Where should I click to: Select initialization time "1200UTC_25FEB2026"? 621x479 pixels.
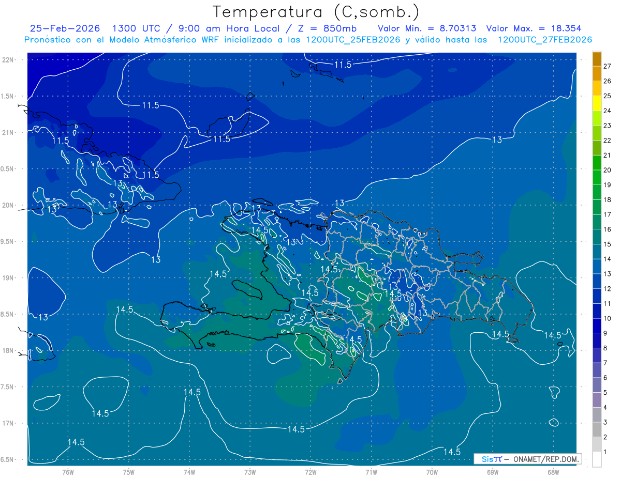[x=353, y=40]
